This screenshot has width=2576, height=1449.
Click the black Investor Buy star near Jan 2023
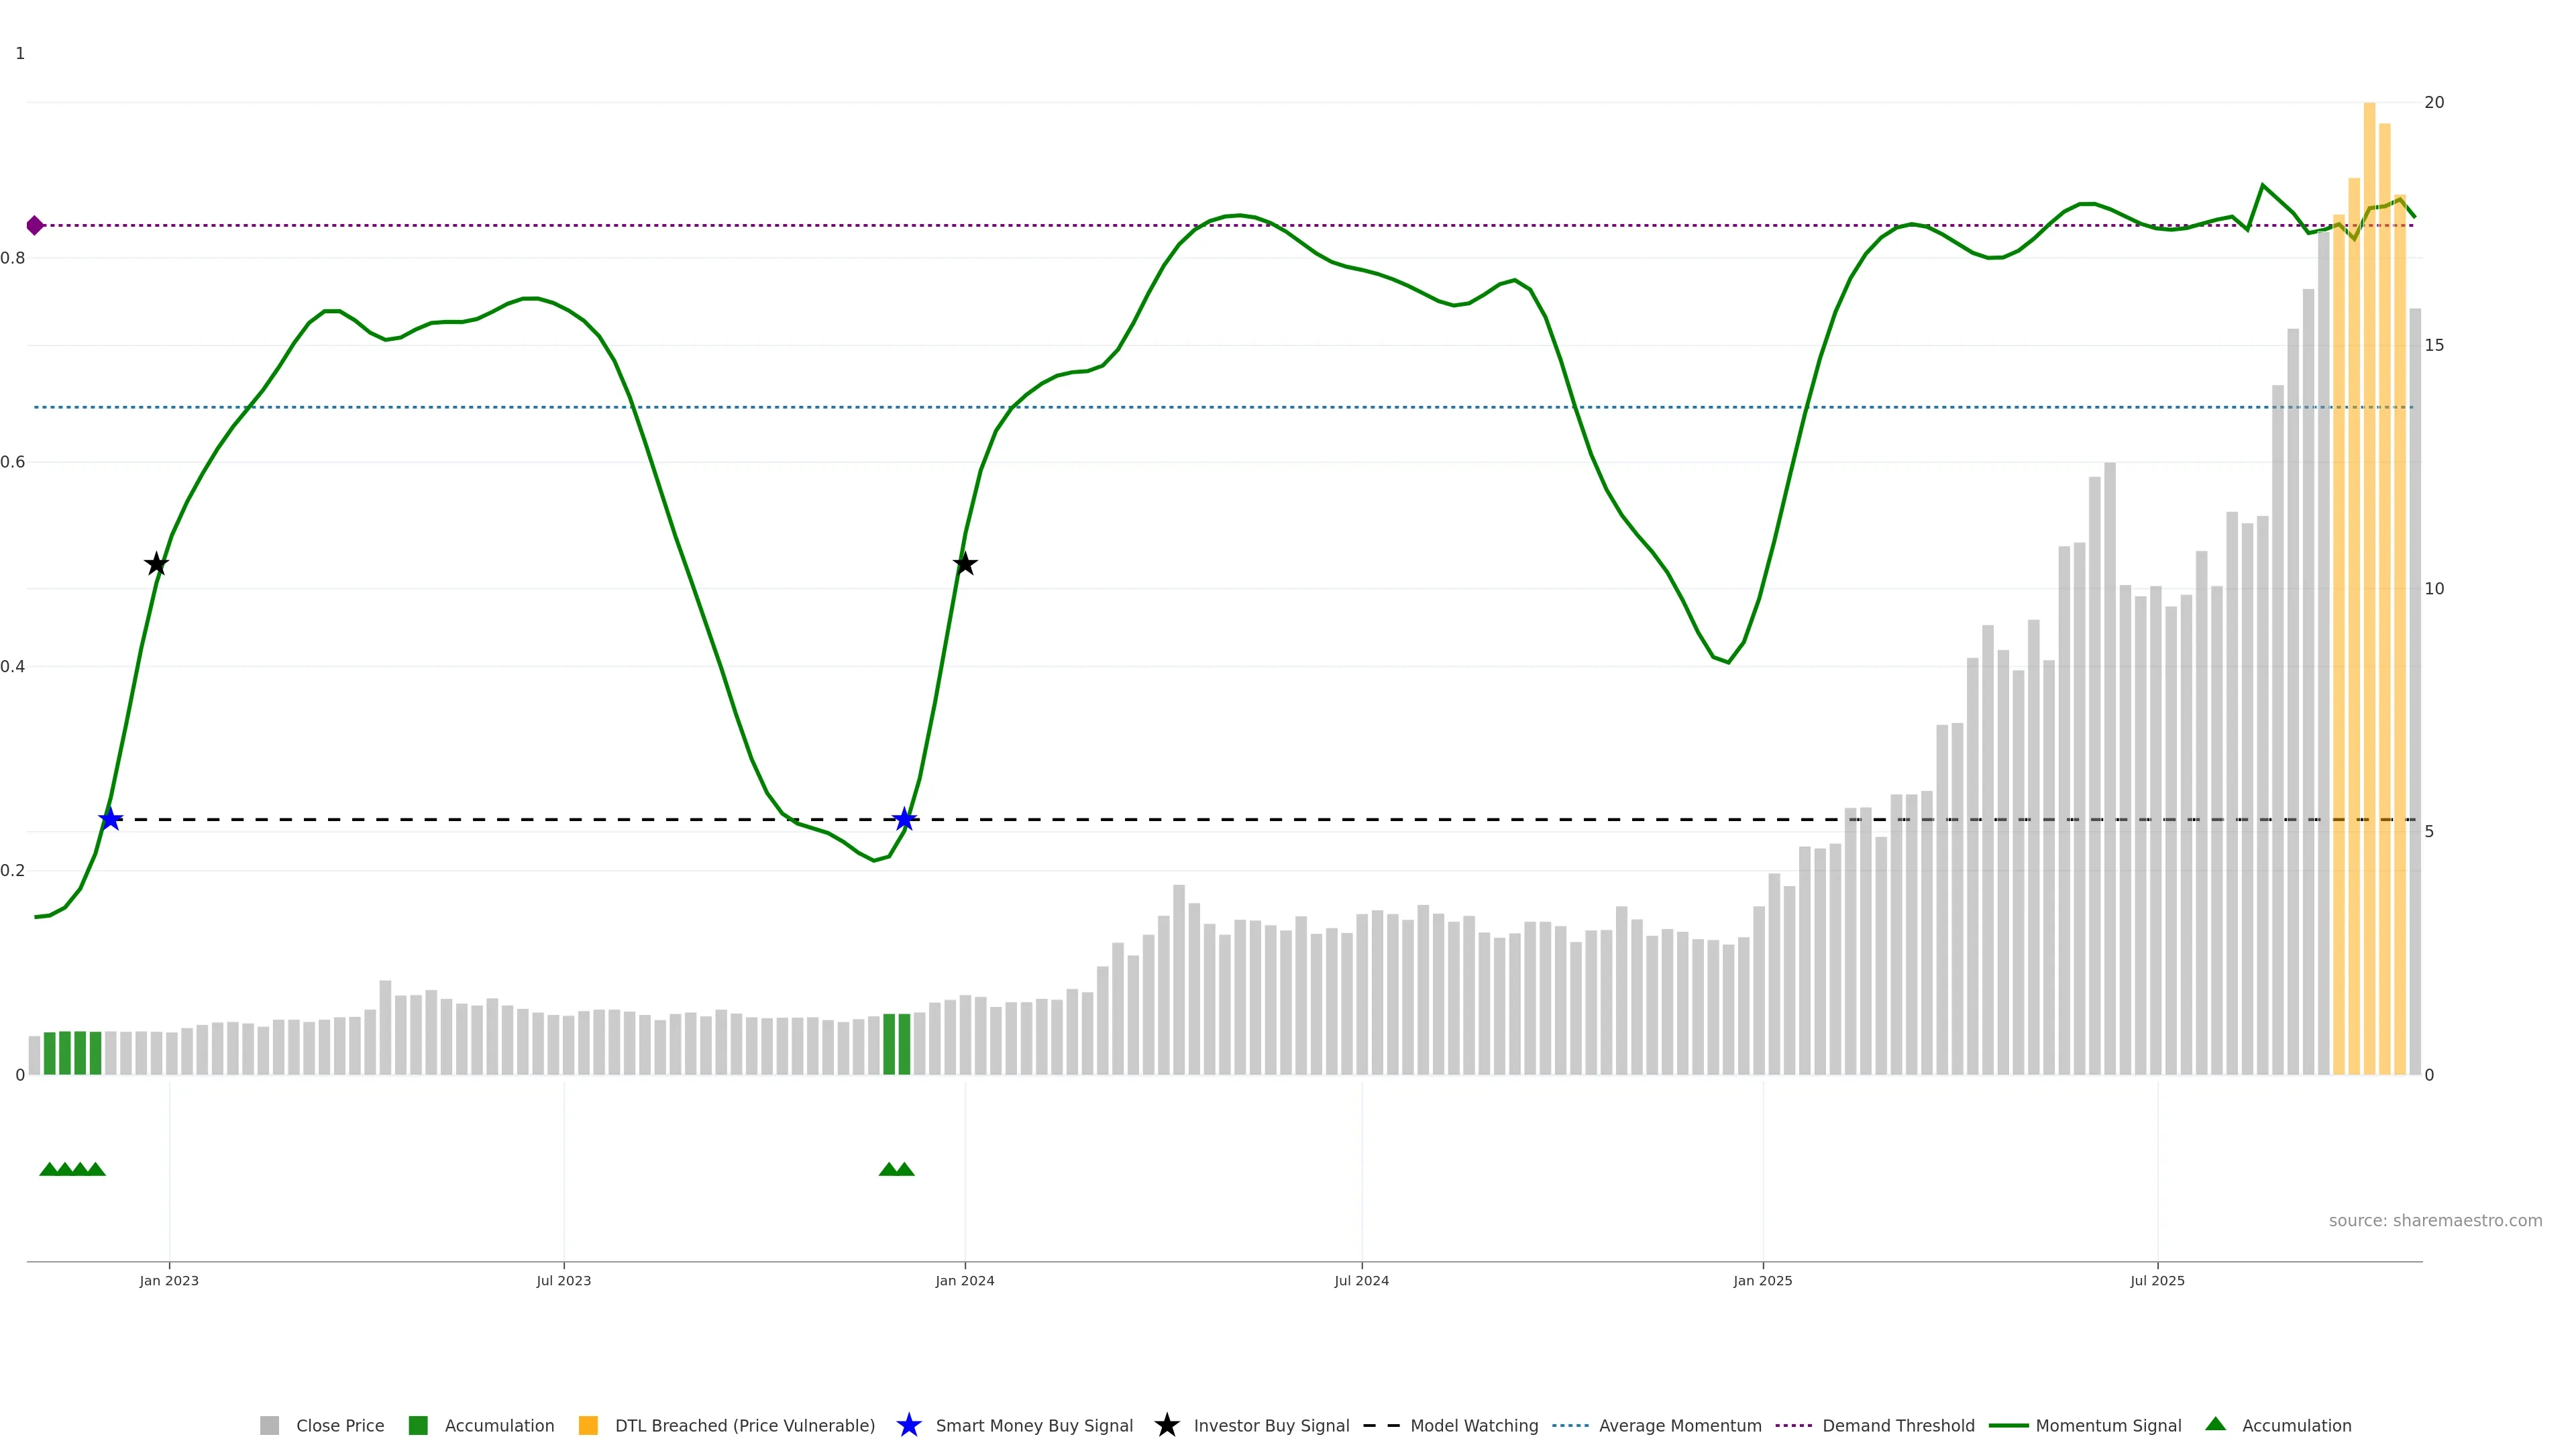156,564
